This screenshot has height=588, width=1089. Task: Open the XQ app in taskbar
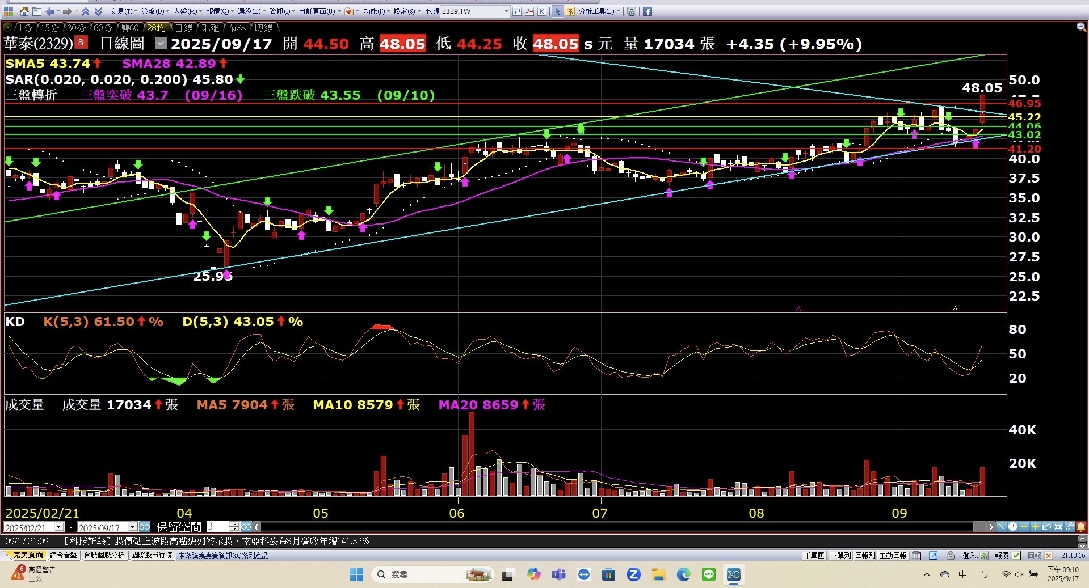click(x=733, y=574)
